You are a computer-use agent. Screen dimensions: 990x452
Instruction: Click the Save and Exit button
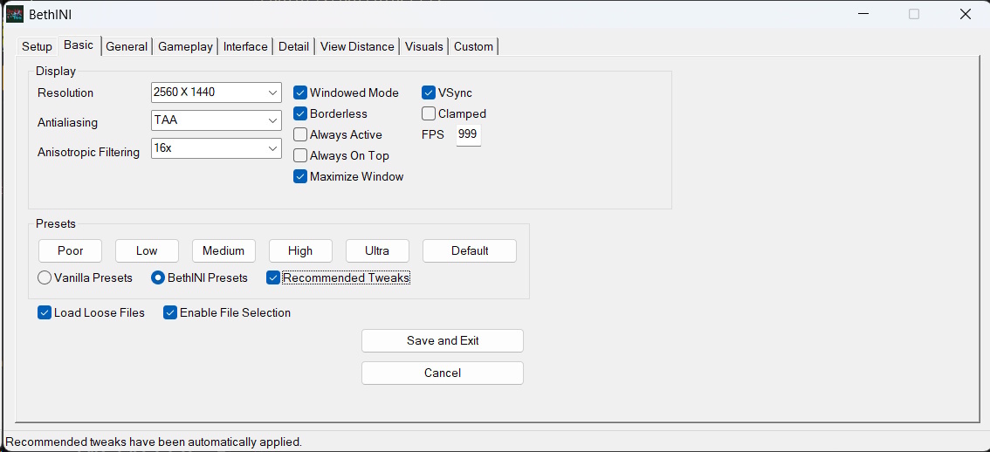point(443,341)
